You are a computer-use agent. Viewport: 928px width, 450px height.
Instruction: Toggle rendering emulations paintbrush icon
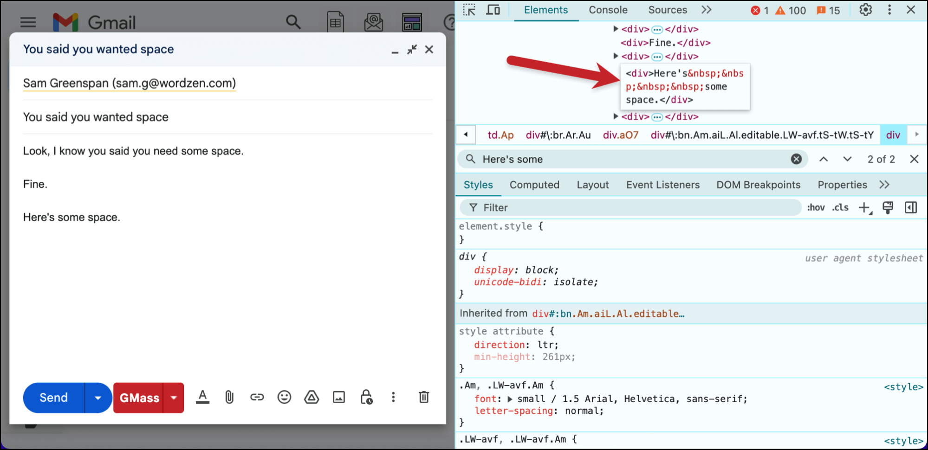coord(888,208)
